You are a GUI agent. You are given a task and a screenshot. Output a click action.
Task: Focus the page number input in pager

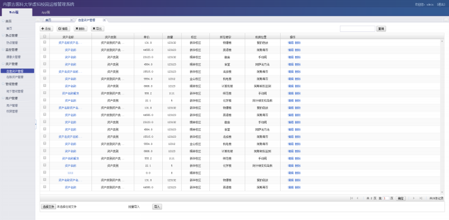[x=386, y=198]
